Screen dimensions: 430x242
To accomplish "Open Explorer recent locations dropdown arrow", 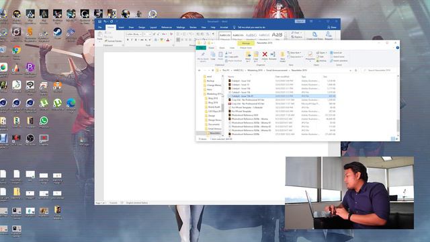I will pos(209,70).
